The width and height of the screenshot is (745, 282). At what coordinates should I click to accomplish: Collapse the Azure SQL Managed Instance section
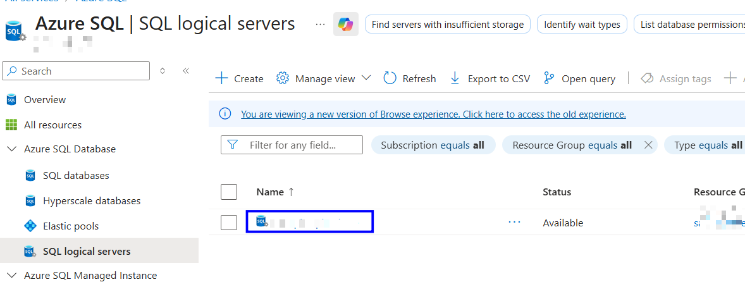[11, 275]
